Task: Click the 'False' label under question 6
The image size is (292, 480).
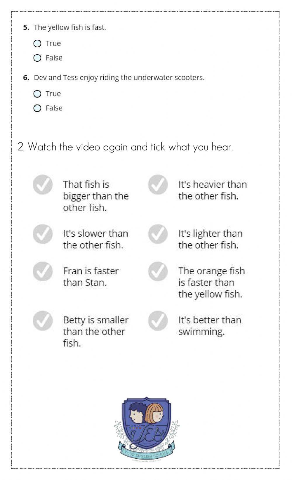Action: click(54, 108)
